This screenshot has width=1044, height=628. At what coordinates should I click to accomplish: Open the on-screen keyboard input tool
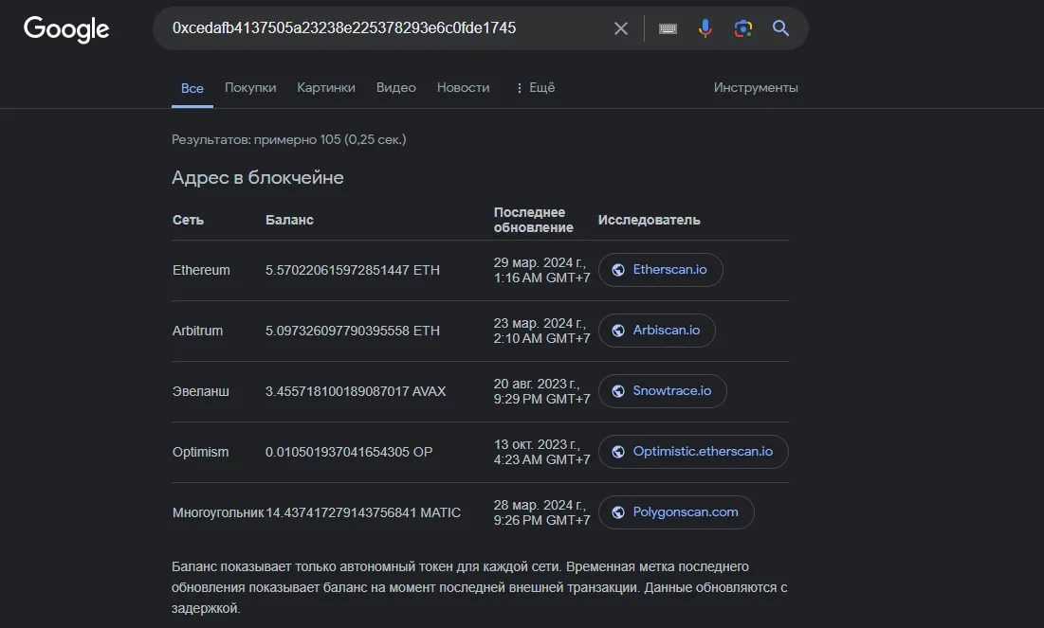pos(668,28)
